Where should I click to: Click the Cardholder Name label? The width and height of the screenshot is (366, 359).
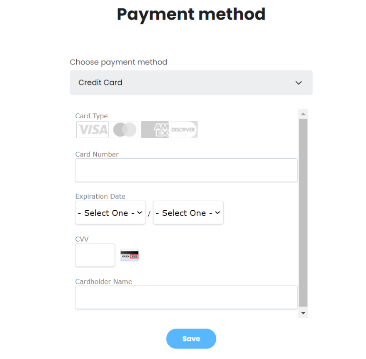103,282
